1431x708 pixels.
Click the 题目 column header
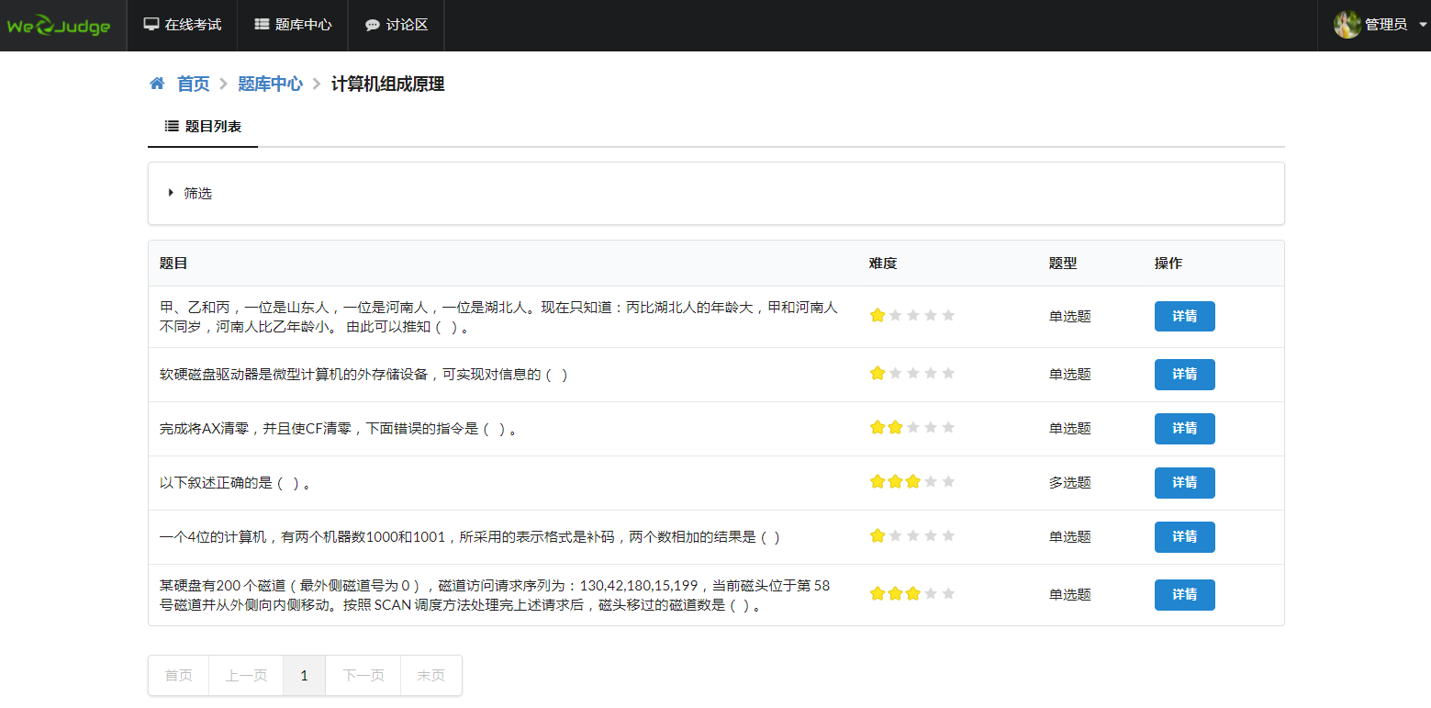point(173,264)
